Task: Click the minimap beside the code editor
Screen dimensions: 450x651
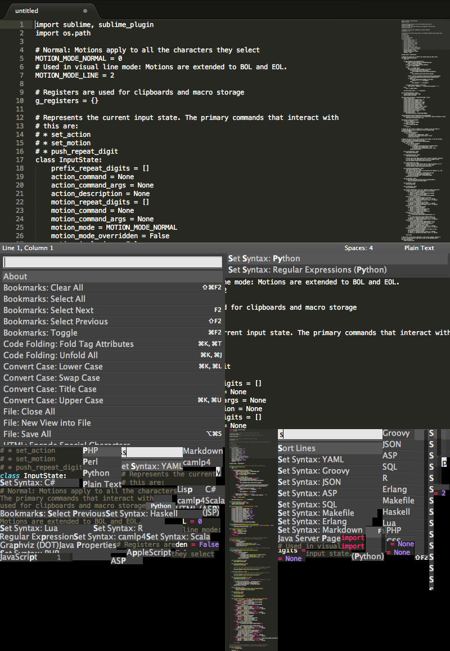Action: click(x=422, y=113)
